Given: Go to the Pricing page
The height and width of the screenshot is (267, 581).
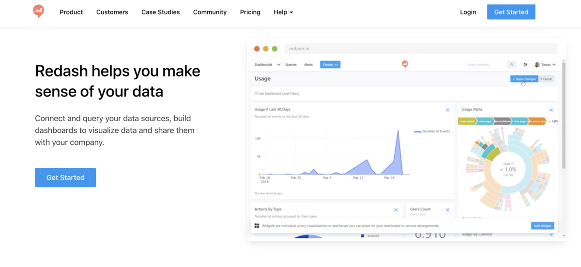Looking at the screenshot, I should click(250, 12).
